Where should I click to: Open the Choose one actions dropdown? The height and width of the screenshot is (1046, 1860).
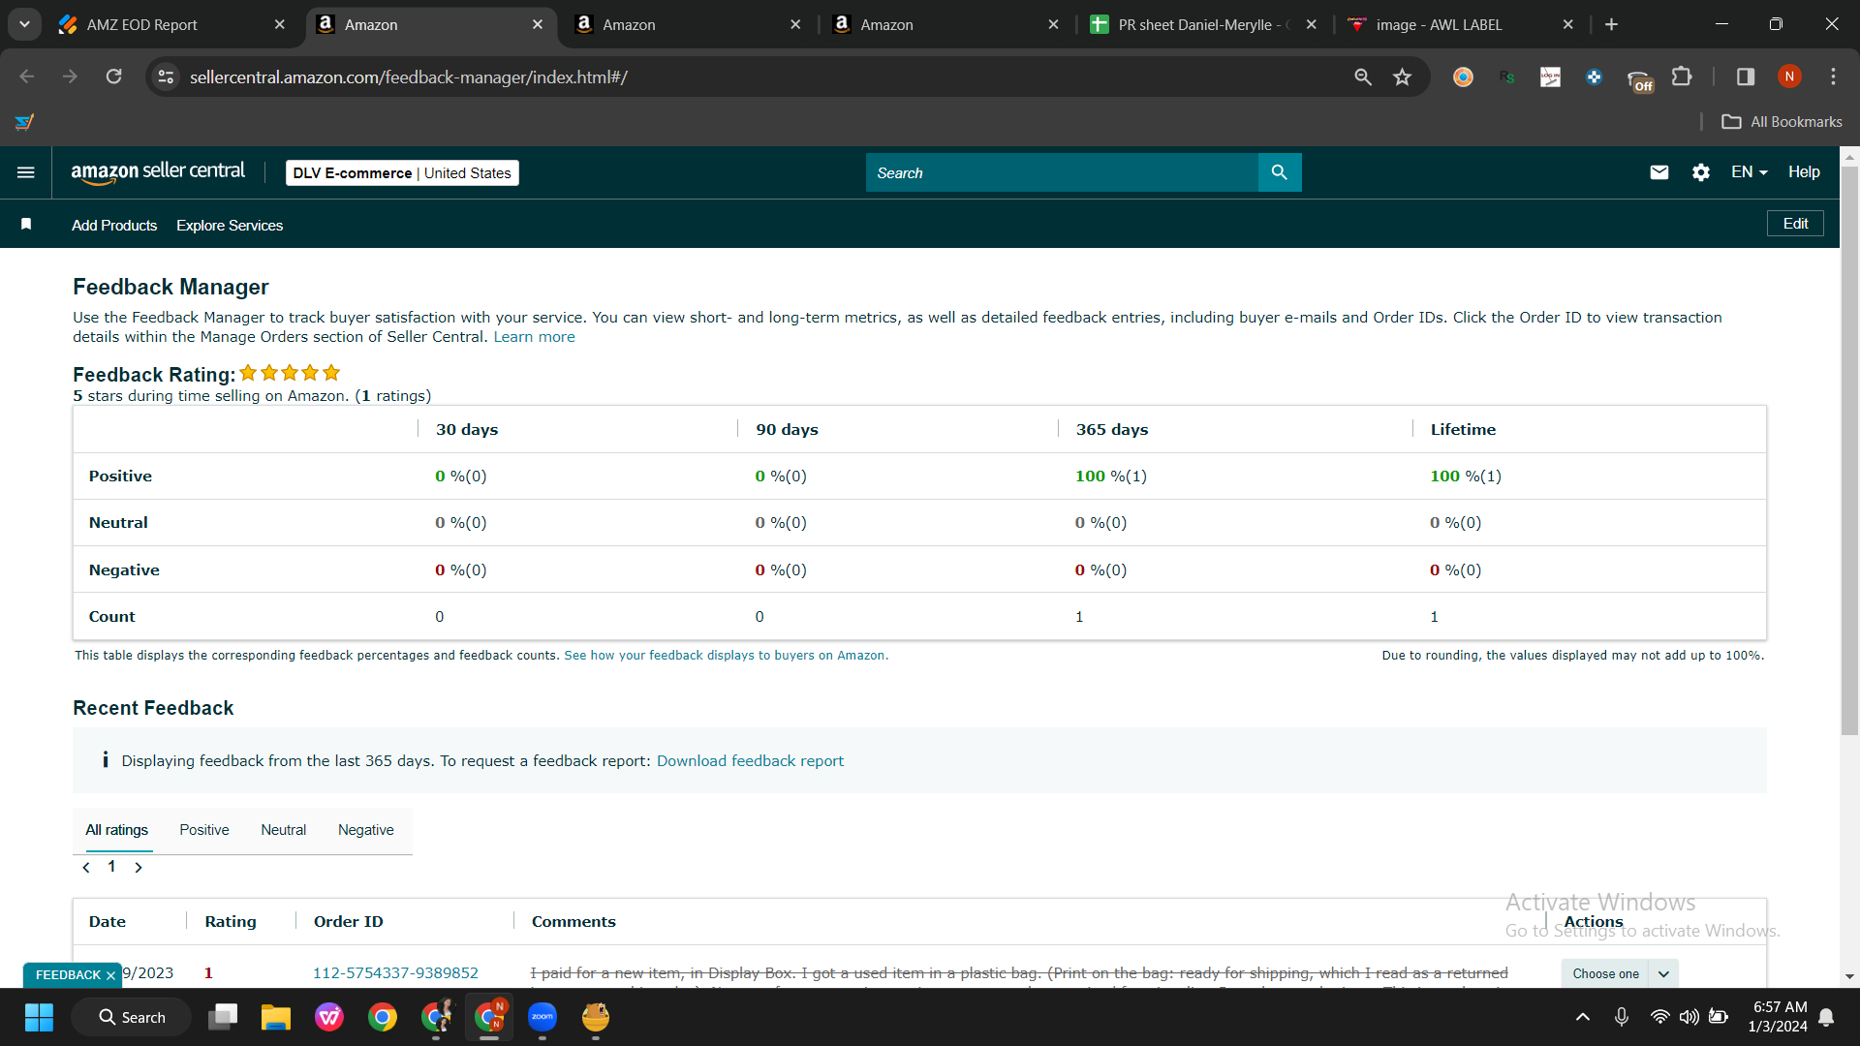[x=1619, y=973]
